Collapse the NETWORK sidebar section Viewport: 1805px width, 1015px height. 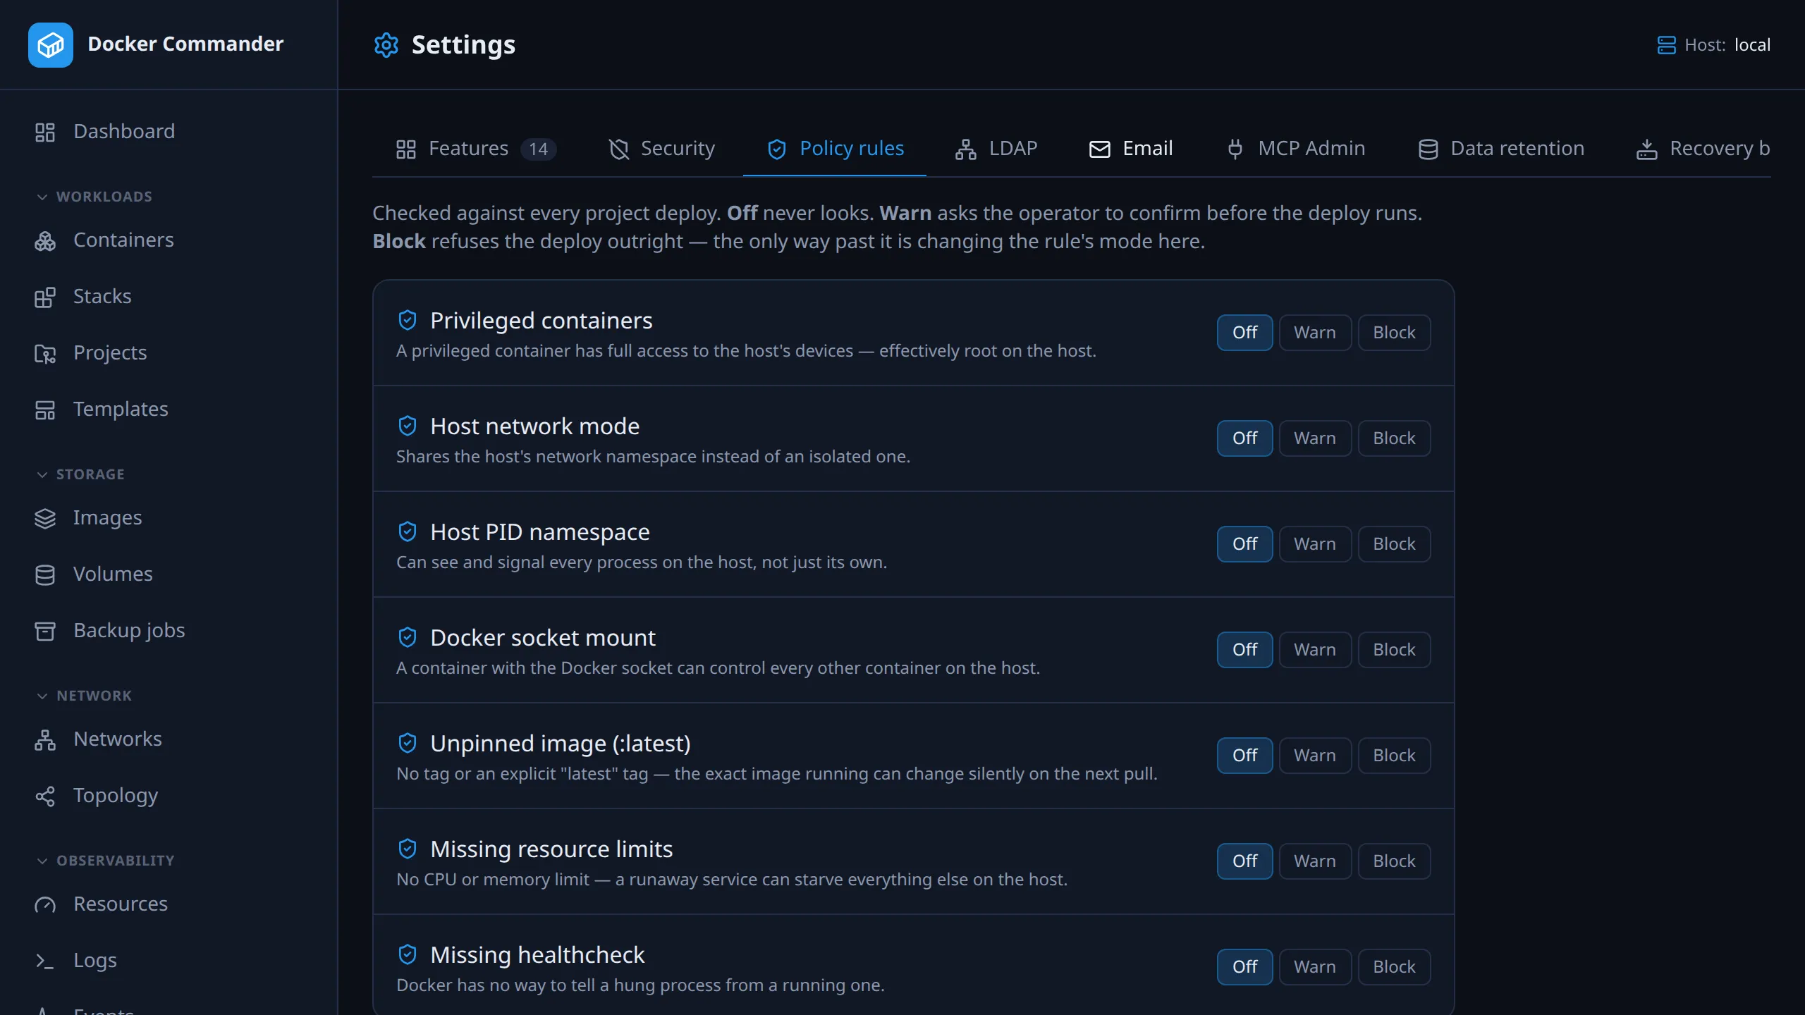[84, 696]
